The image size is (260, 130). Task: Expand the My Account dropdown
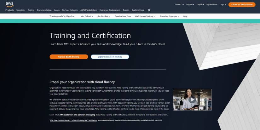[x=212, y=4]
